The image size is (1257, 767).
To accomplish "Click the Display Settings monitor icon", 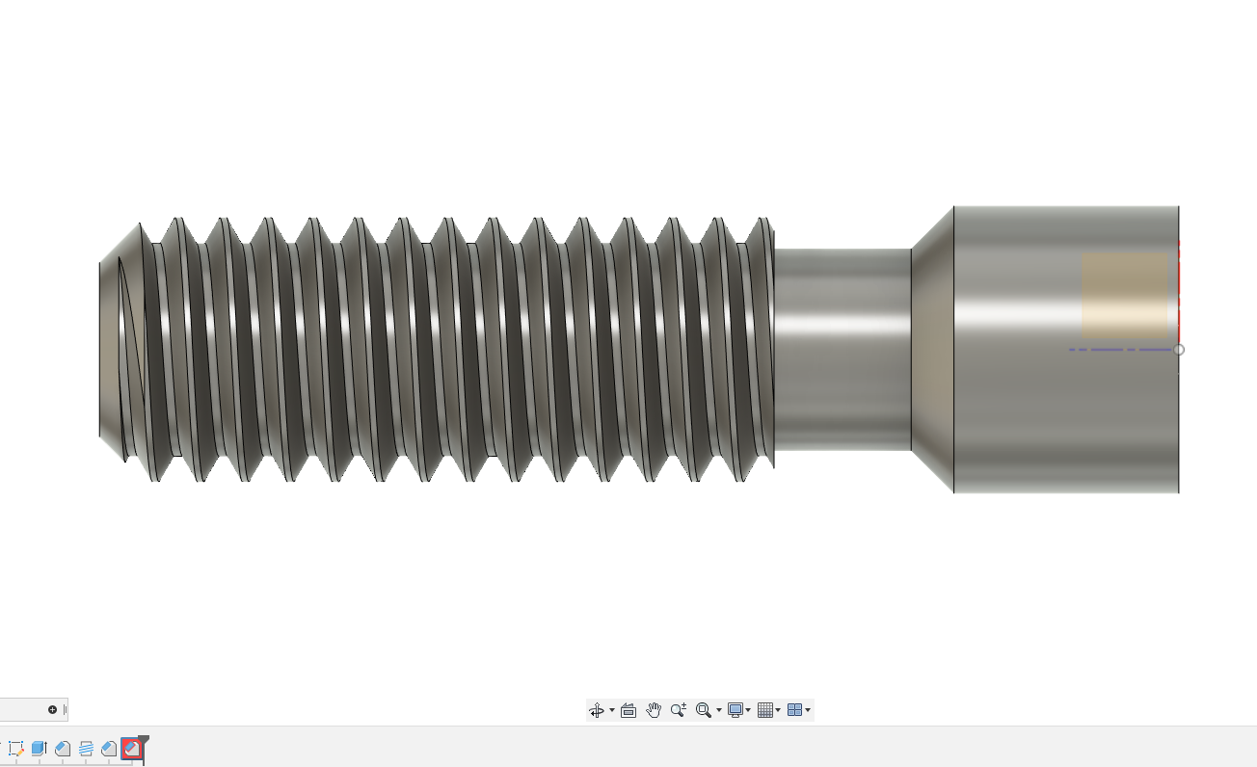I will [735, 710].
